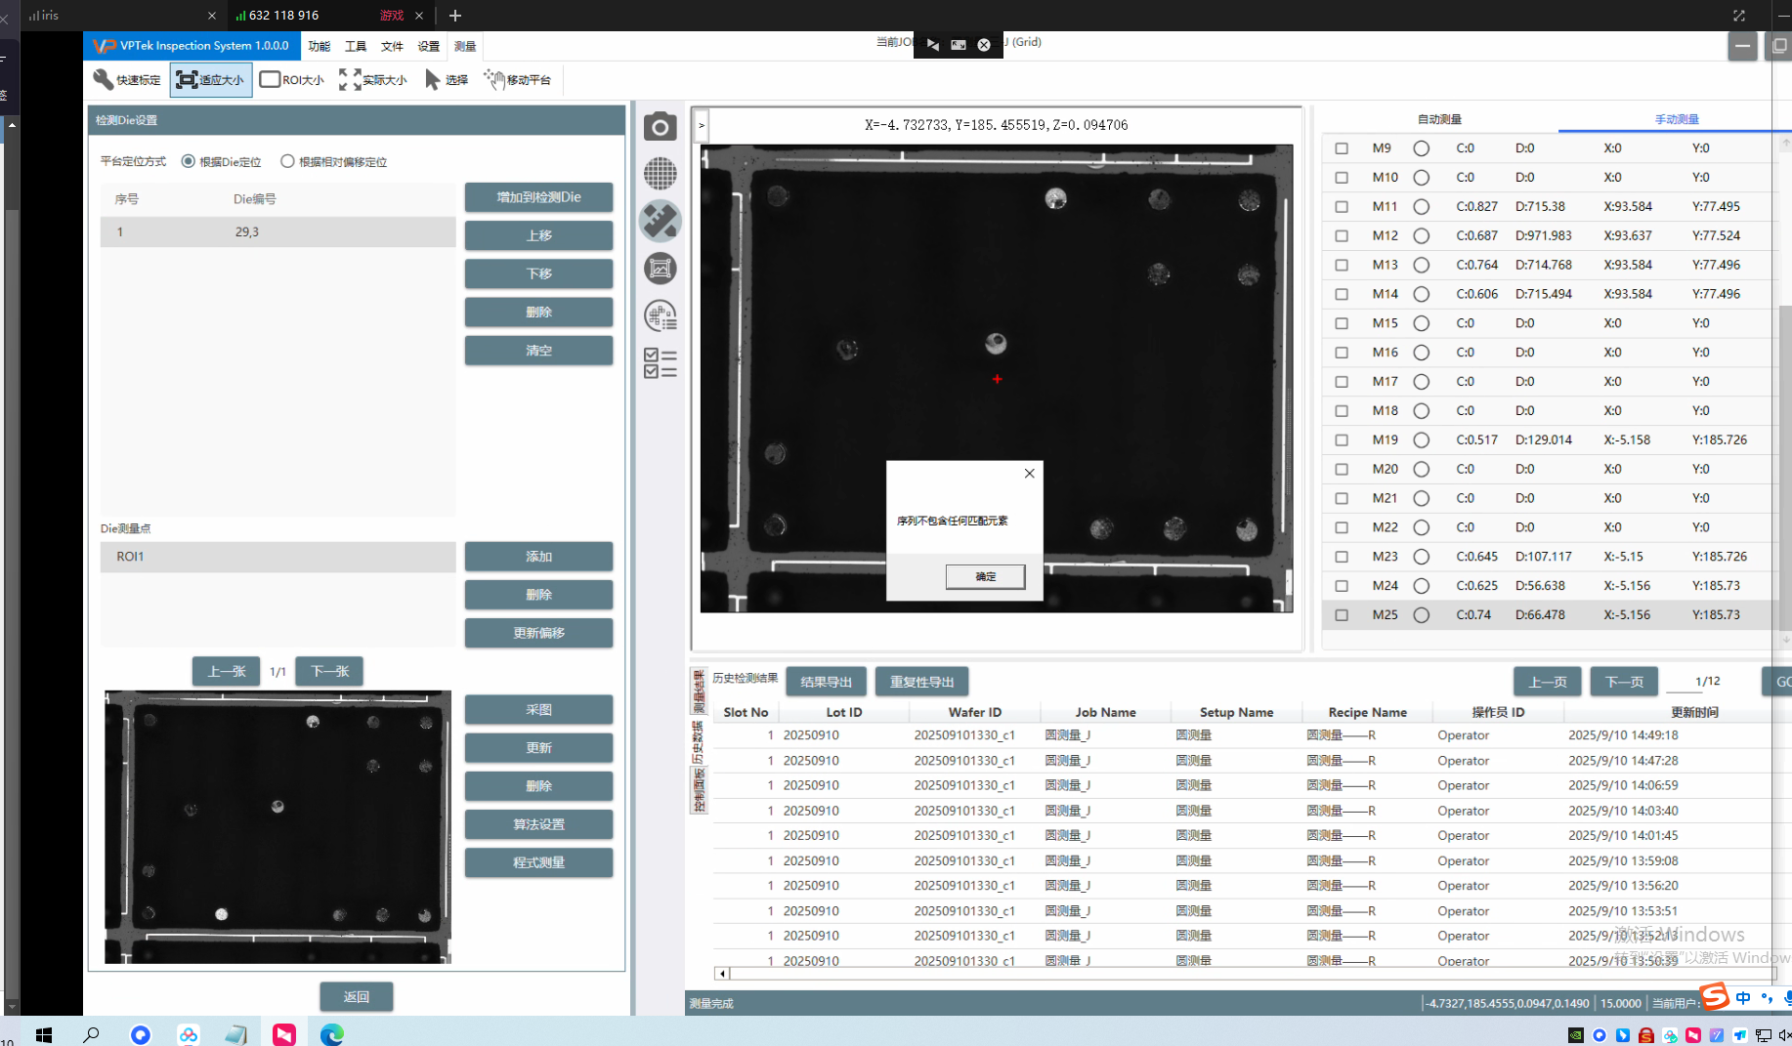
Task: Open the checklist icon in sidebar
Action: (x=661, y=363)
